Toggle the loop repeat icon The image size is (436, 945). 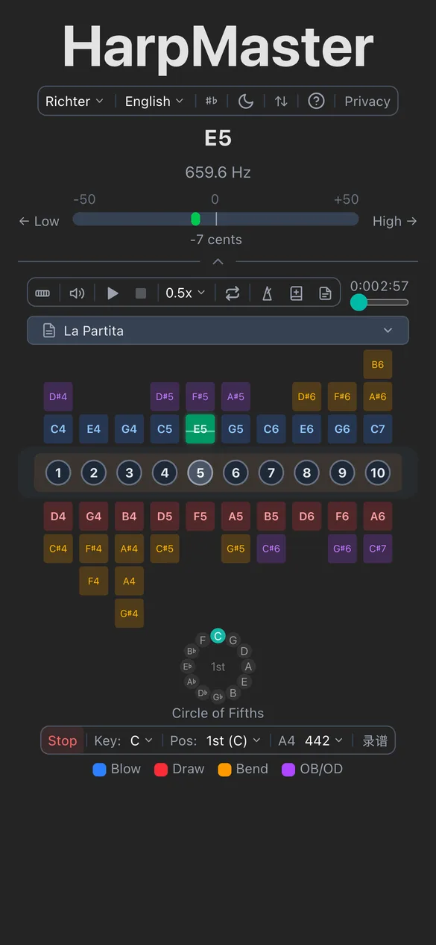(233, 293)
